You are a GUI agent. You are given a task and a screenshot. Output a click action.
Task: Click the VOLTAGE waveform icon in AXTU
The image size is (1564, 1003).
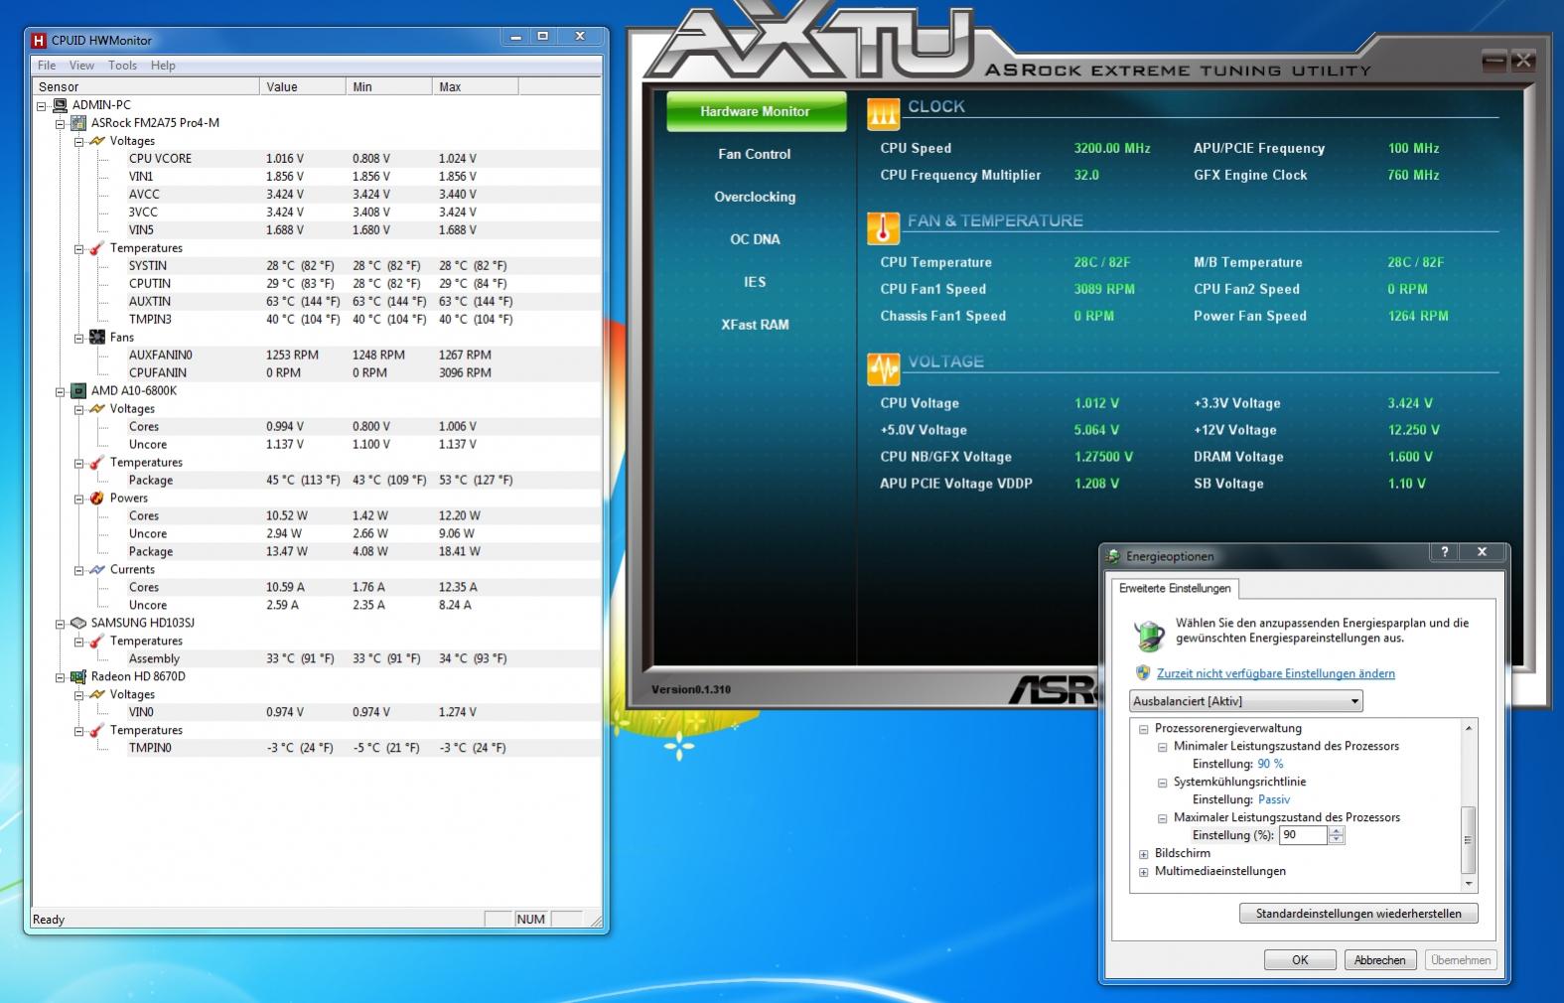(883, 369)
